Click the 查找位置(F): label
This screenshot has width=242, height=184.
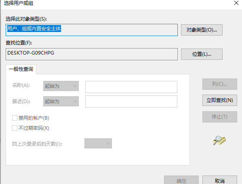19,43
